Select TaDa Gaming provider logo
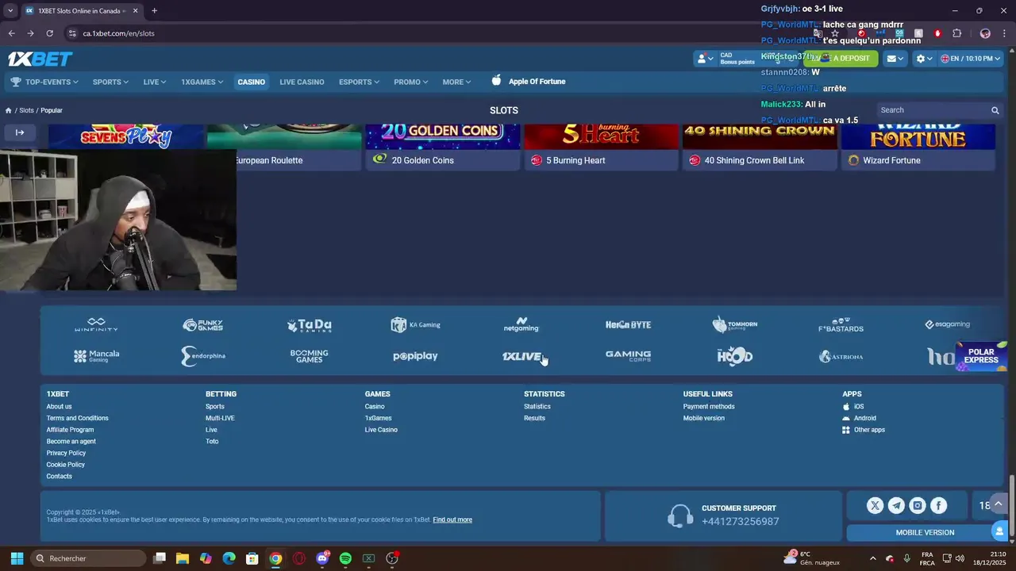This screenshot has height=571, width=1016. 309,324
